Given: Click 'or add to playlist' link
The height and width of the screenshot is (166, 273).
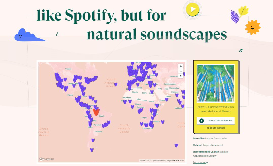Looking at the screenshot, I should point(216,128).
